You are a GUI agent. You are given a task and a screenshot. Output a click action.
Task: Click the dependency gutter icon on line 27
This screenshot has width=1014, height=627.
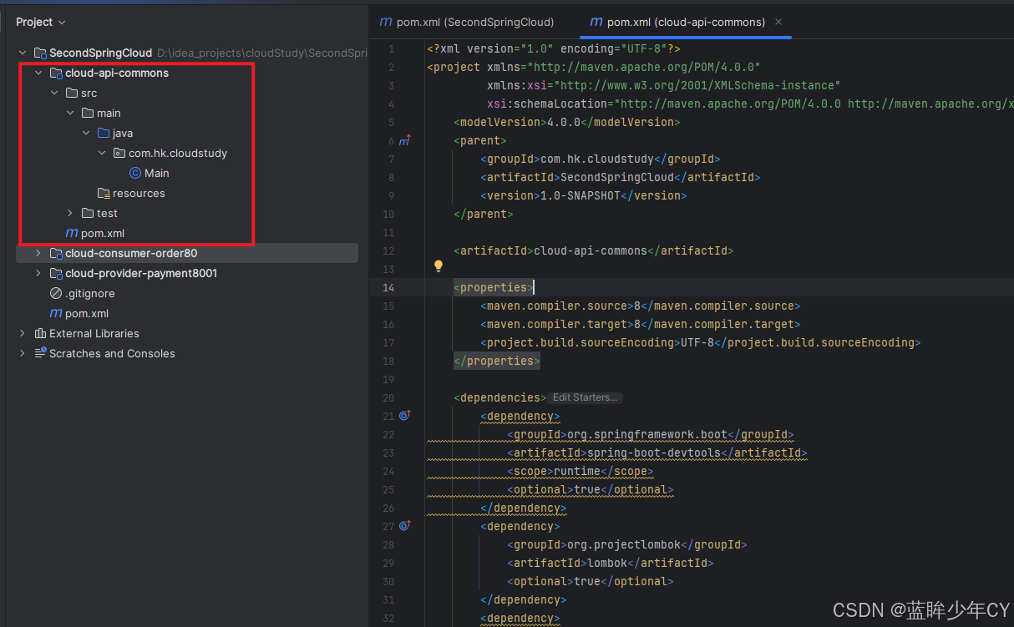click(405, 526)
